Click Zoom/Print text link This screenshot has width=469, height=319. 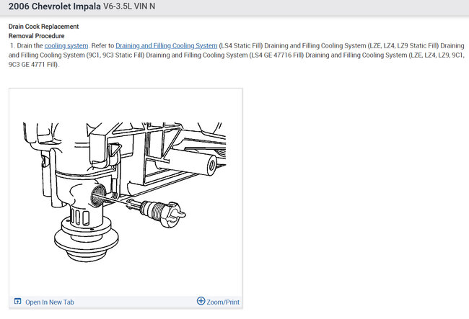223,302
